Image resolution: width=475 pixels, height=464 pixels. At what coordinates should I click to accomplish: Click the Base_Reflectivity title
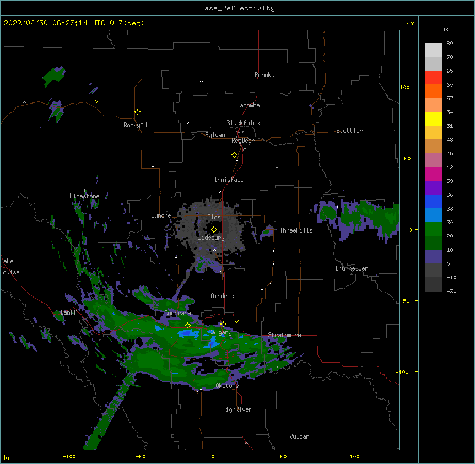click(x=237, y=8)
